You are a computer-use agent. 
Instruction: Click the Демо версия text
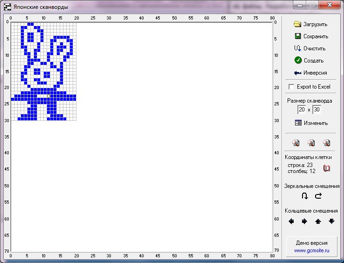click(x=312, y=243)
